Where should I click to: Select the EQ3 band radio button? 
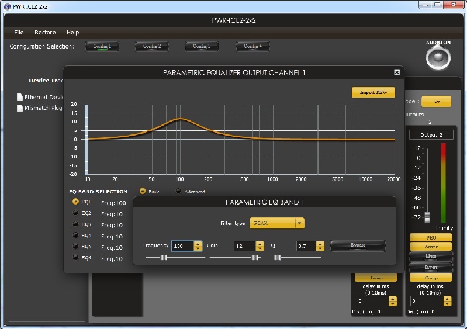[x=75, y=224]
